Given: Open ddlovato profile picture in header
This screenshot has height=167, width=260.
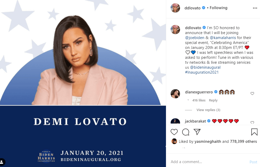Looking at the screenshot, I should pos(175,8).
